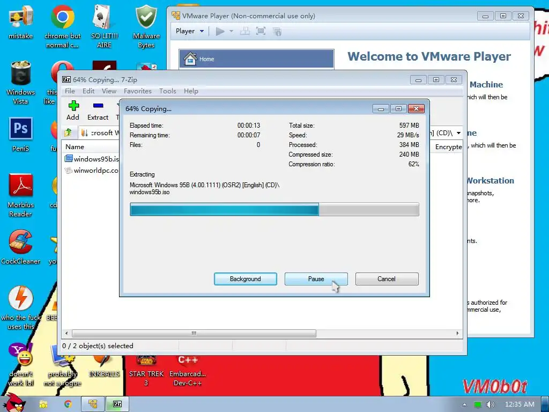Expand the power options arrow next to play
The height and width of the screenshot is (412, 549).
[x=231, y=32]
